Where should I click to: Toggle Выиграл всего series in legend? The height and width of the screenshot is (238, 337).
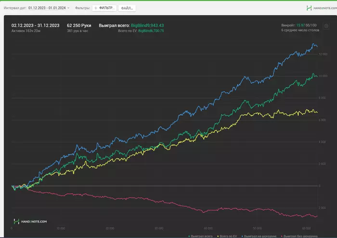(202, 236)
